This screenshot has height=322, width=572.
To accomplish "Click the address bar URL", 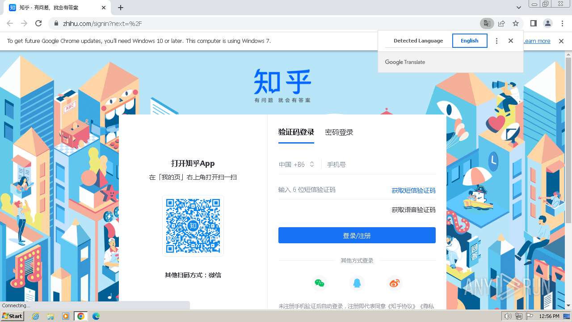I will (103, 24).
